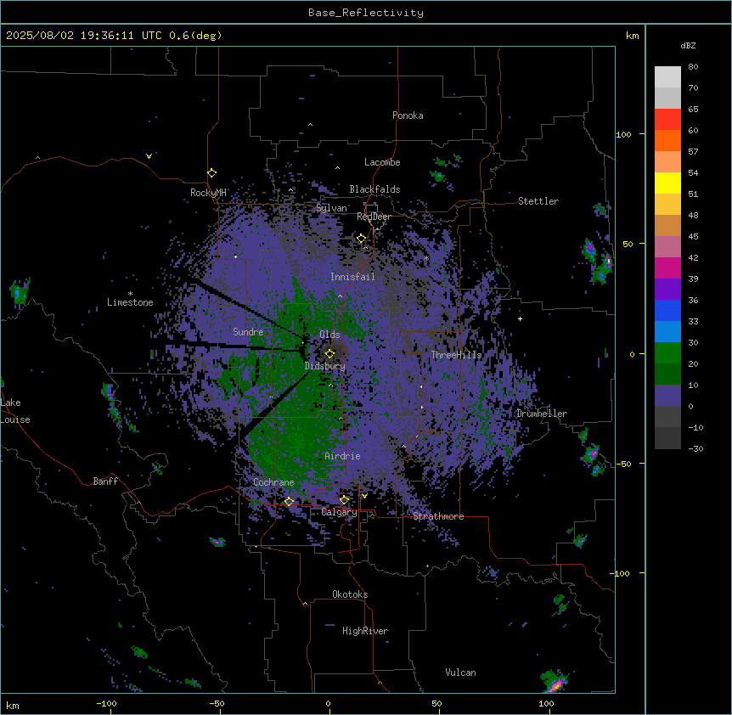Click the Lacombe city label
The height and width of the screenshot is (715, 732).
[382, 162]
